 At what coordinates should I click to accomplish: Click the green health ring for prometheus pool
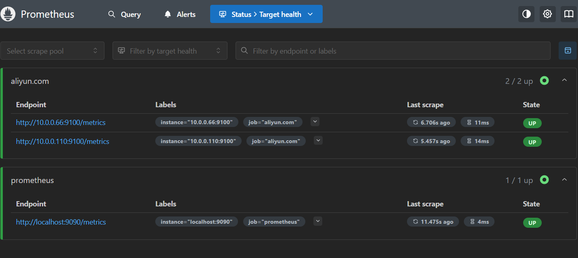pos(545,180)
